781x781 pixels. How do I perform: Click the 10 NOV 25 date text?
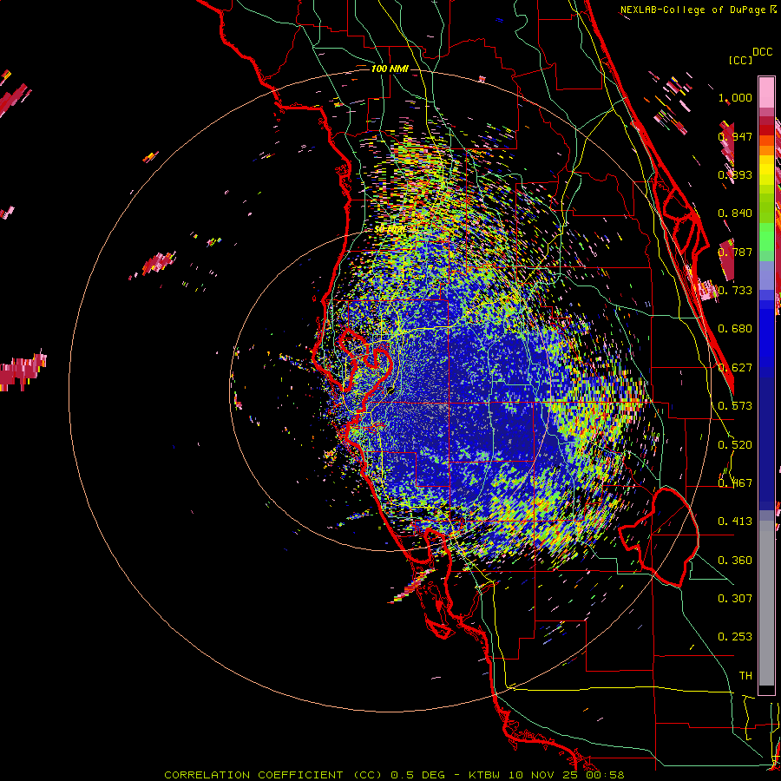click(x=545, y=775)
